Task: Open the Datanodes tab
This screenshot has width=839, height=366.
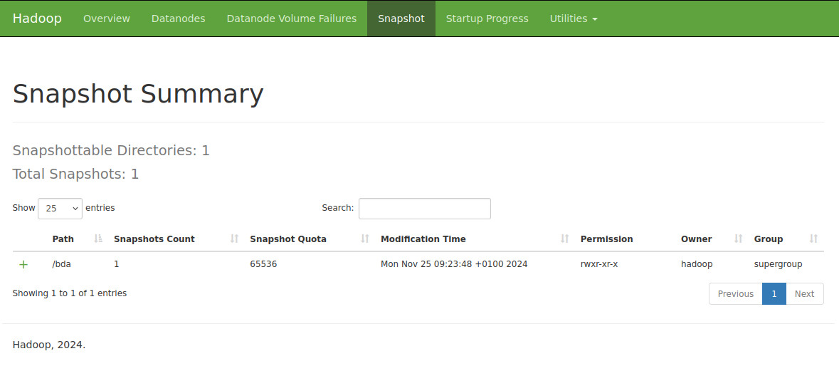Action: pyautogui.click(x=178, y=19)
